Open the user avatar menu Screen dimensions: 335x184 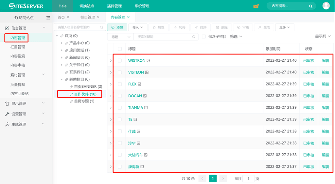[x=326, y=6]
